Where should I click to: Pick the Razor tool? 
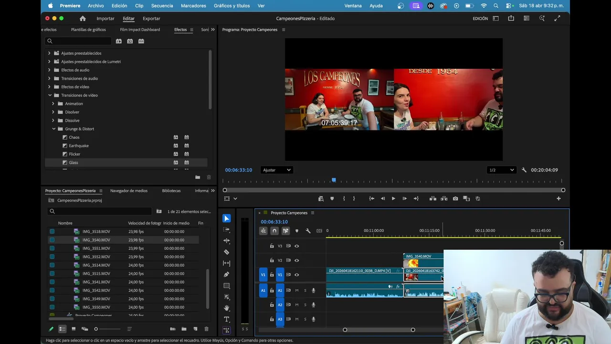click(x=227, y=252)
